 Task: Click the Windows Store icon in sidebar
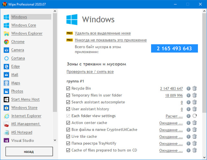click(6, 108)
